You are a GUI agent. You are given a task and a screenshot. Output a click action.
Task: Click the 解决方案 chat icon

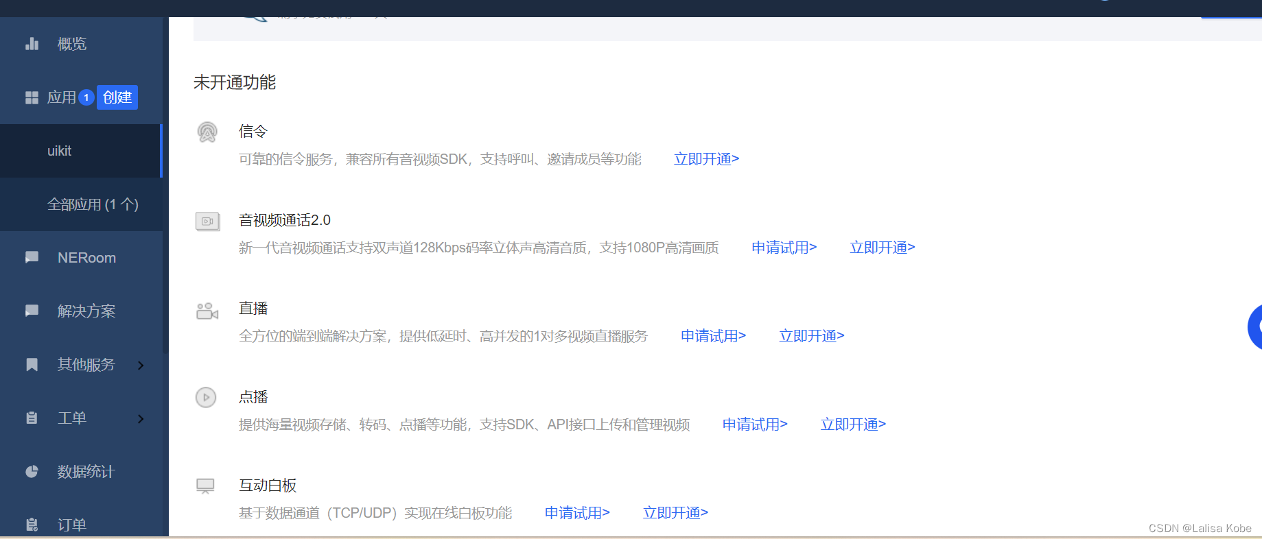(x=32, y=311)
